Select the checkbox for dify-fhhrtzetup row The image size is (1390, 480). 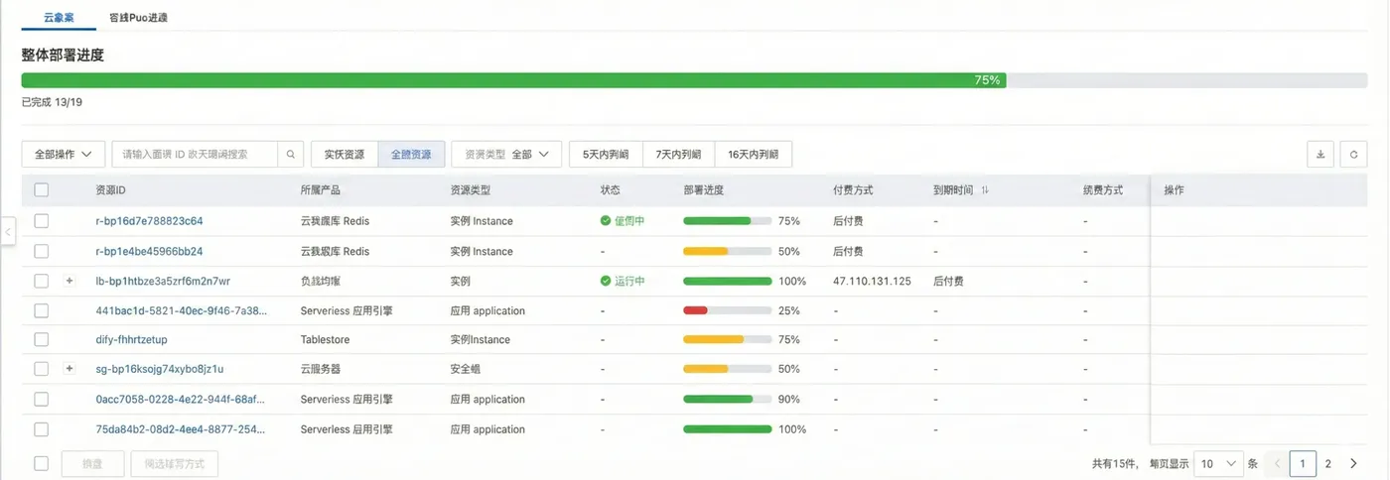pos(41,339)
